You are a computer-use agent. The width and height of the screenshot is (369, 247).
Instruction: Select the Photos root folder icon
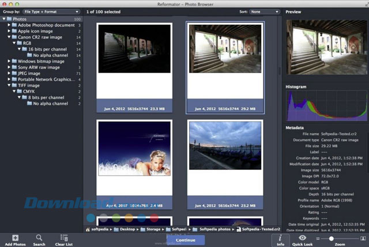(10, 19)
